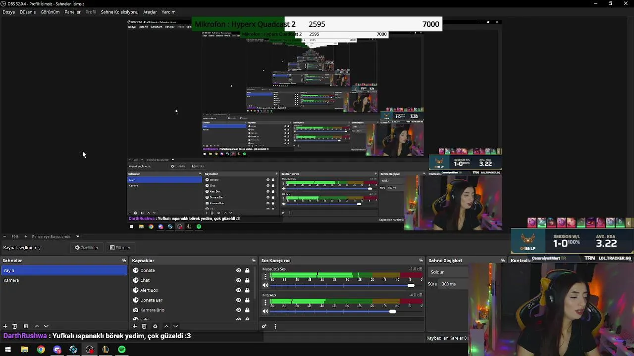Open Google Chrome from the taskbar
Viewport: 634px width, 356px height.
coord(41,350)
